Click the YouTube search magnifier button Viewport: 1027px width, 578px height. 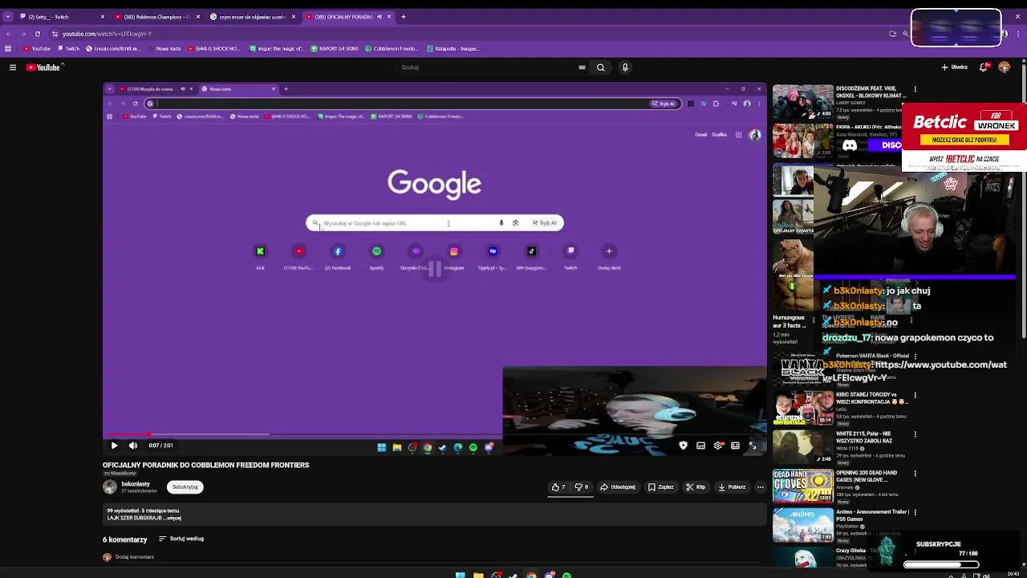tap(600, 67)
